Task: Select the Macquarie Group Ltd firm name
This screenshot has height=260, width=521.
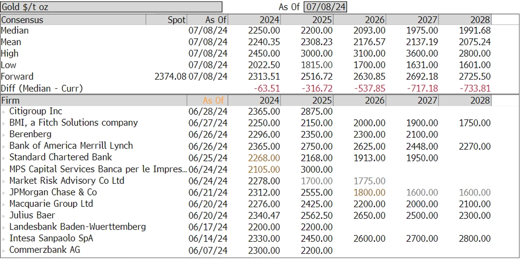Action: [x=51, y=204]
